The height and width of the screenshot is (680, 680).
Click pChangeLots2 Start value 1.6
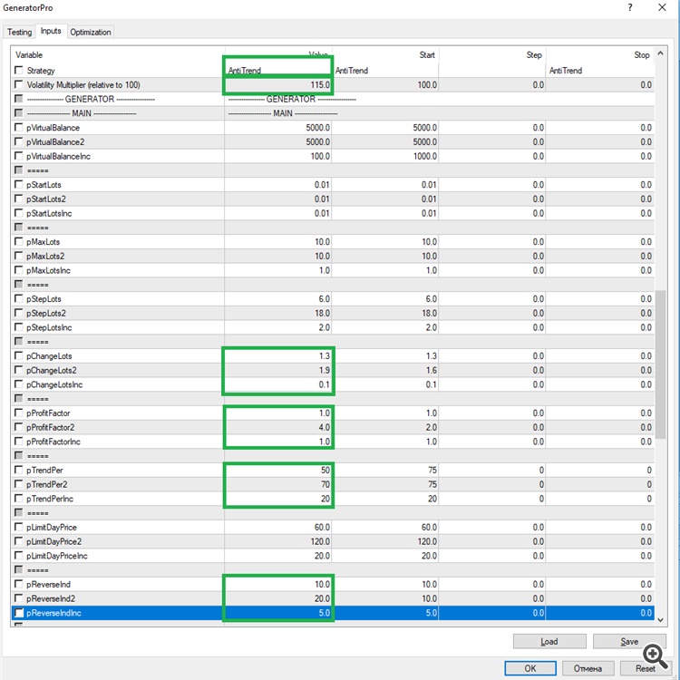pyautogui.click(x=385, y=370)
